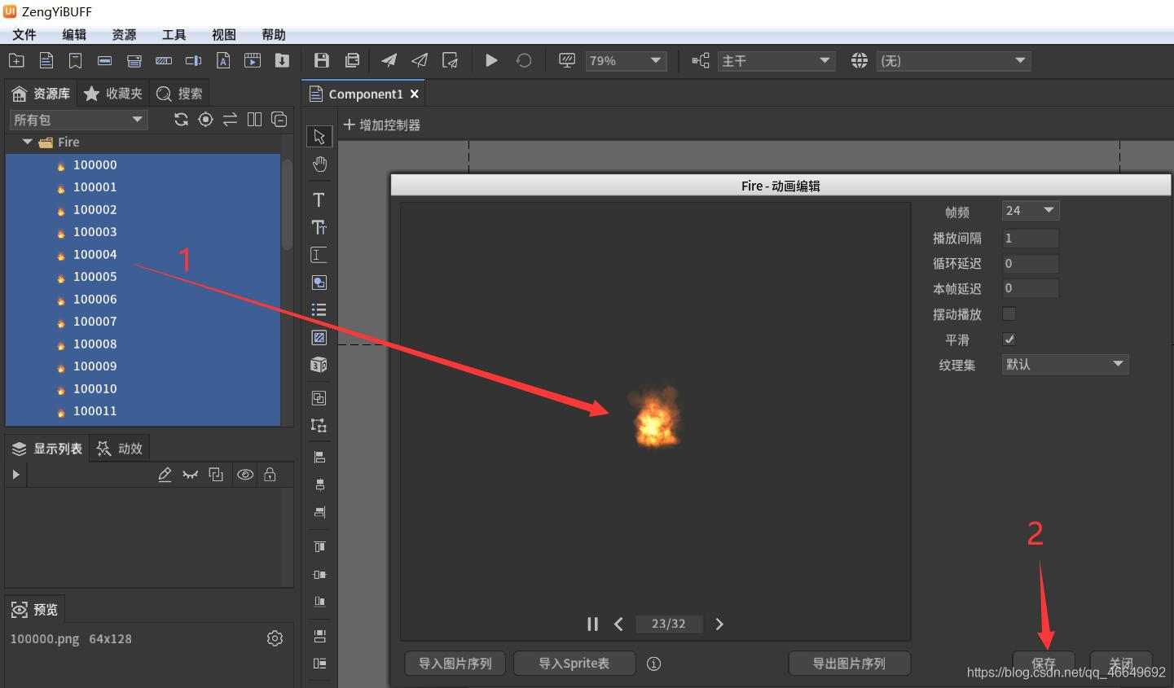Switch to the 收藏夹 tab
The height and width of the screenshot is (688, 1174).
coord(113,94)
